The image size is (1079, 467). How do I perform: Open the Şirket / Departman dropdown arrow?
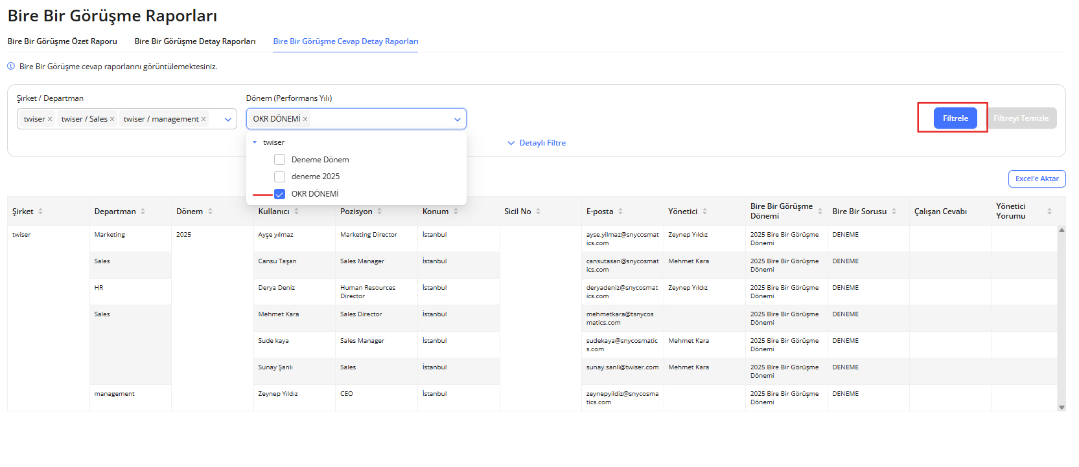pyautogui.click(x=228, y=119)
